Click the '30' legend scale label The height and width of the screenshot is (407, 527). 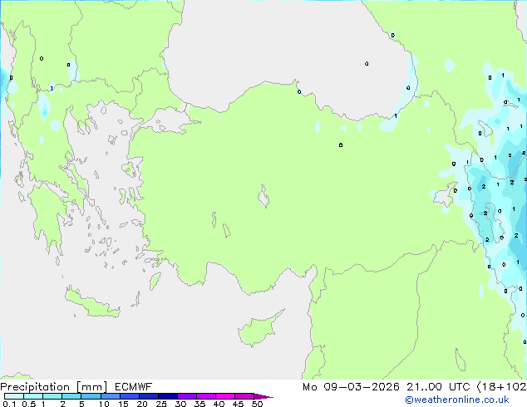pos(180,404)
